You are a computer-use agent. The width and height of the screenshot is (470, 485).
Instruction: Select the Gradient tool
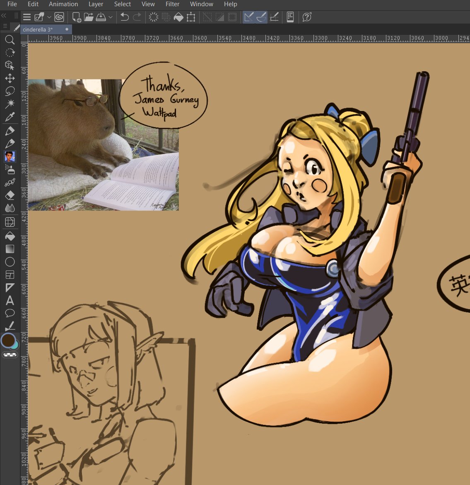(10, 249)
